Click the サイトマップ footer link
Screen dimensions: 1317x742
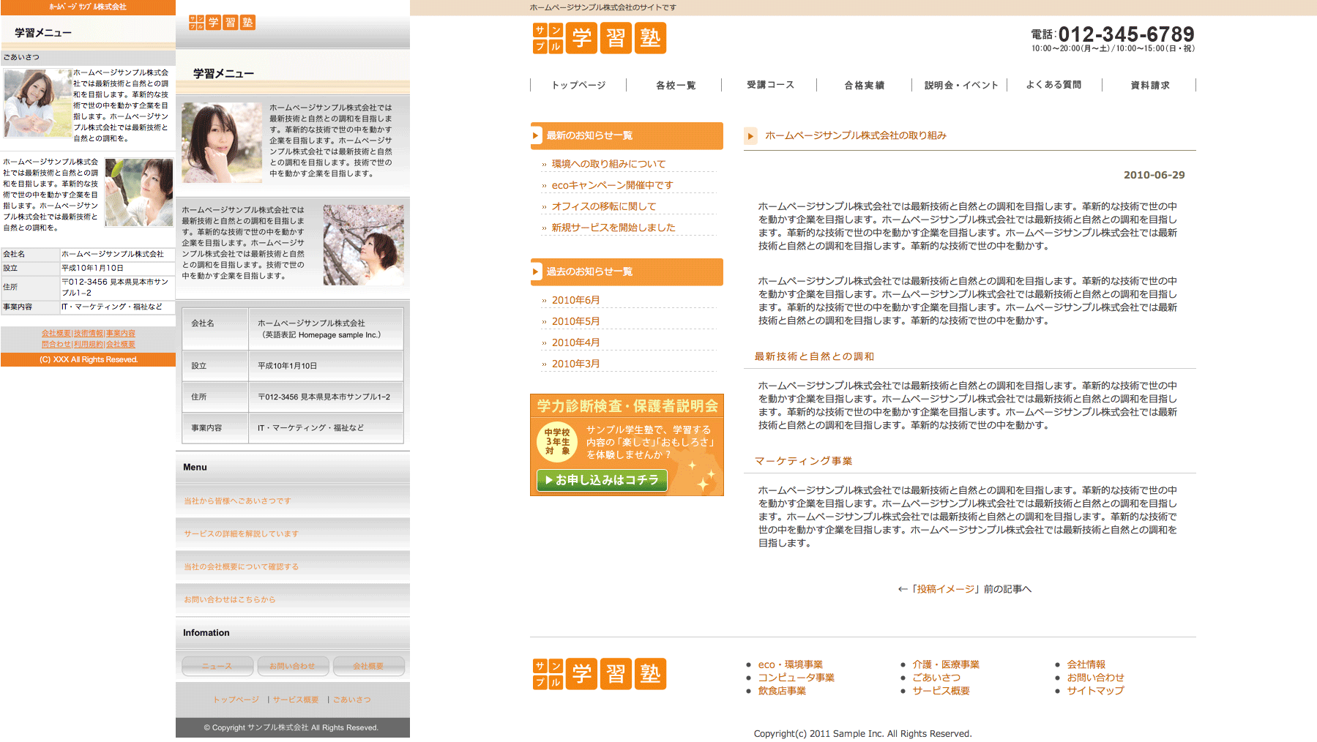tap(1094, 691)
